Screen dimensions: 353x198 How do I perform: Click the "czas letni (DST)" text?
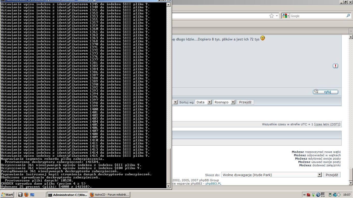click(x=327, y=124)
